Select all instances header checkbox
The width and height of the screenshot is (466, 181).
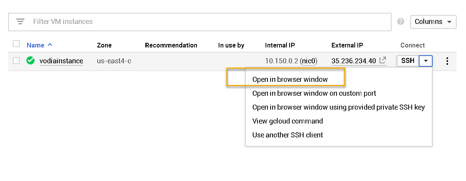[16, 44]
